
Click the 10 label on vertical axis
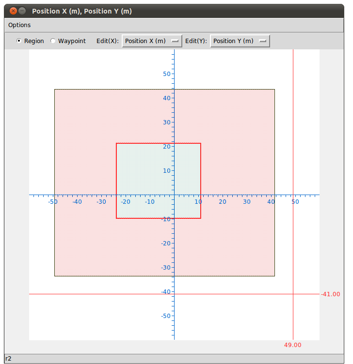tap(167, 171)
